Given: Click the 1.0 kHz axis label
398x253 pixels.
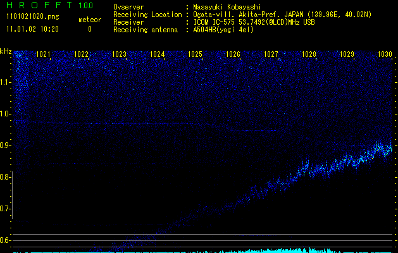Looking at the screenshot, I should pos(5,114).
